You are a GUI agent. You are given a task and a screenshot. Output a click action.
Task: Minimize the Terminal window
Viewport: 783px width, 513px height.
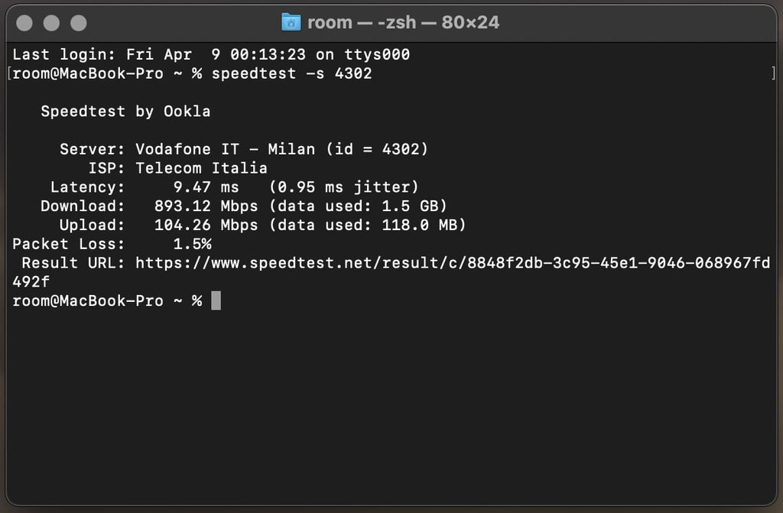(x=51, y=23)
